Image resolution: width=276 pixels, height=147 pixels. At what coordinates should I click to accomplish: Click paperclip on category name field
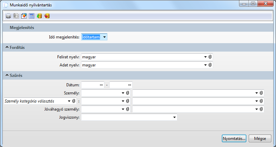[x=261, y=101]
